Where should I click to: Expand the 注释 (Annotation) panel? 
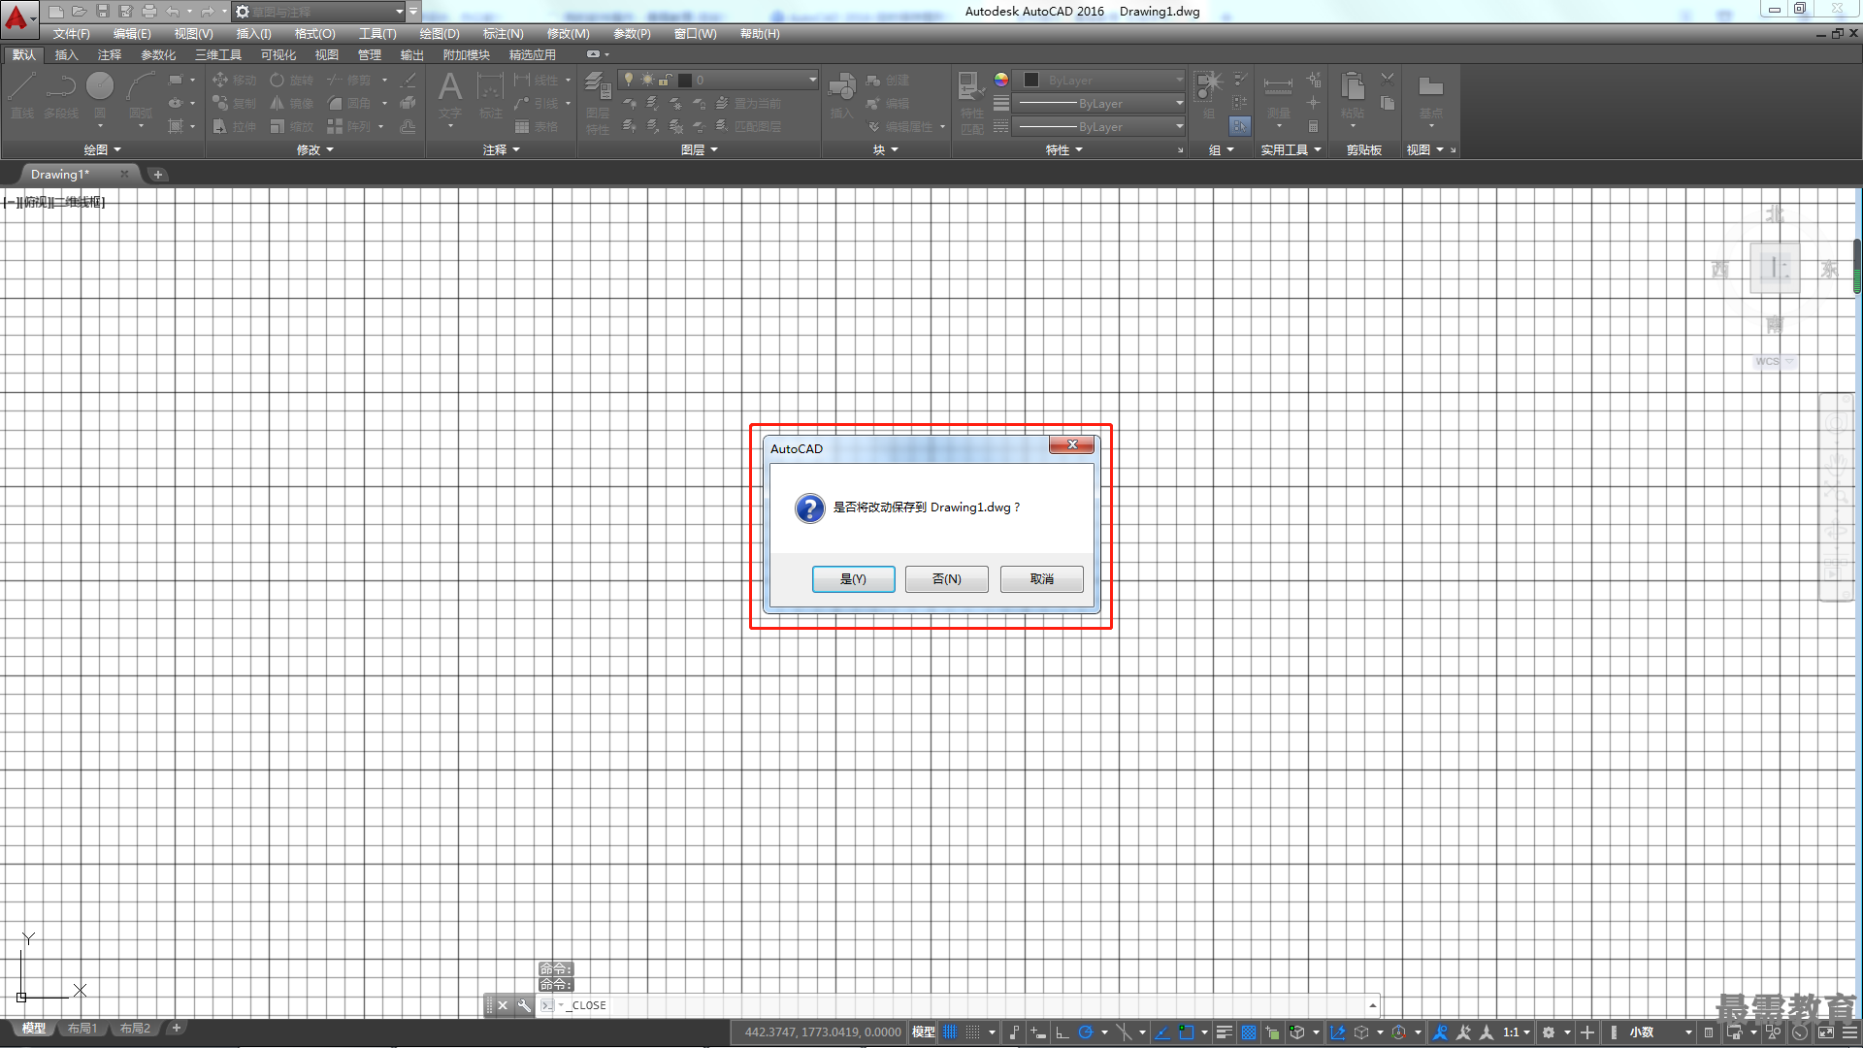[501, 149]
